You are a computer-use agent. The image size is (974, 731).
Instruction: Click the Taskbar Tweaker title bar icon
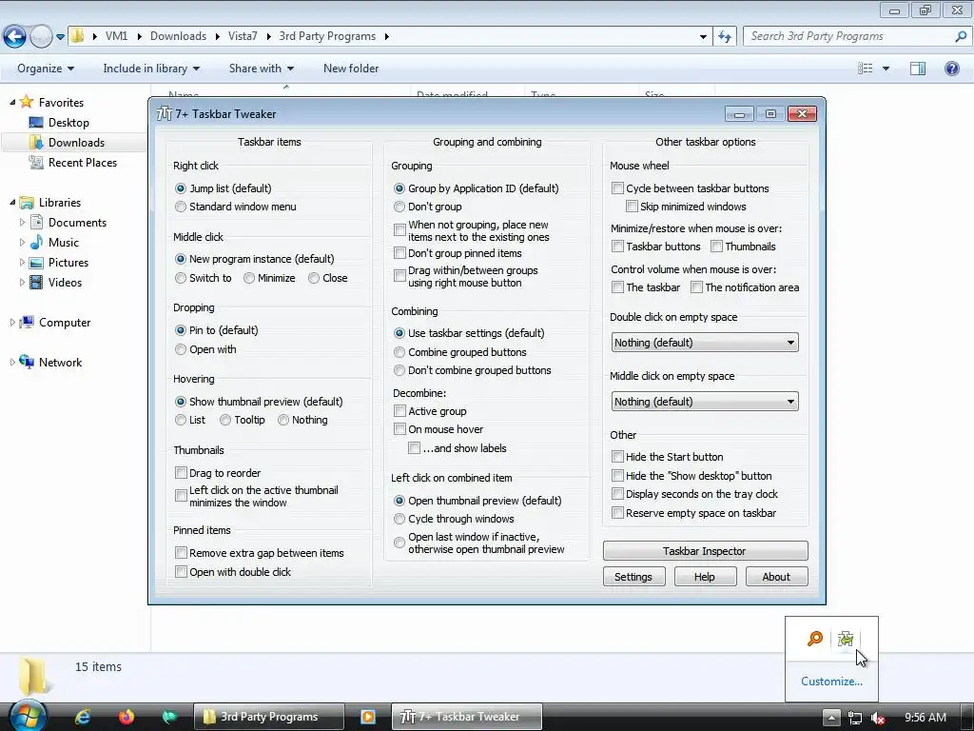[x=164, y=114]
